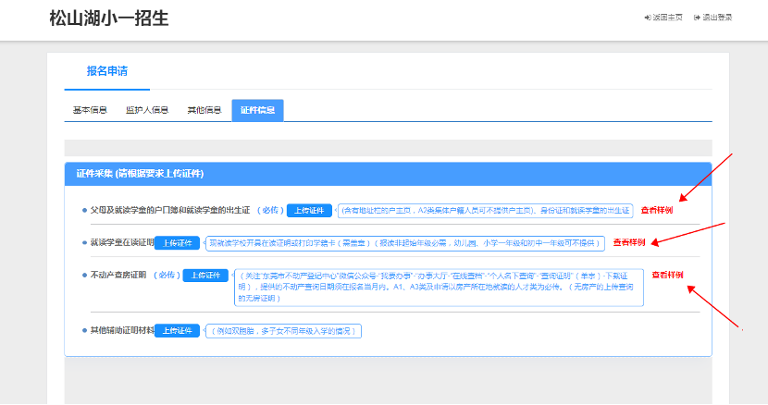Click the 返回主页 return-home icon
The image size is (768, 405).
click(647, 18)
